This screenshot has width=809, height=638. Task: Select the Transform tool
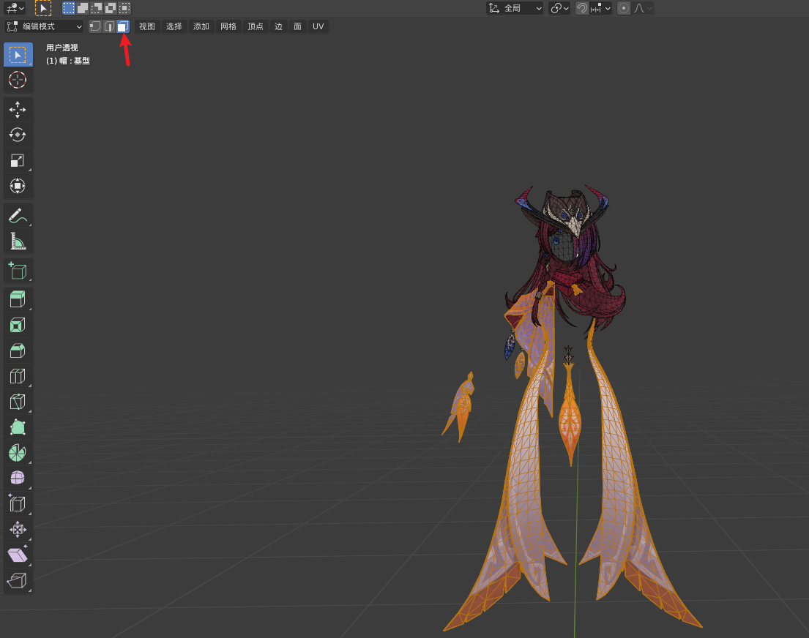tap(18, 186)
